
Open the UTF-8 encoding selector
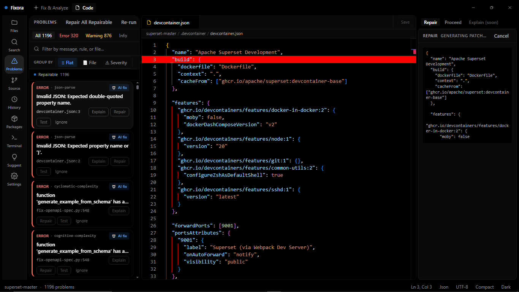point(462,287)
